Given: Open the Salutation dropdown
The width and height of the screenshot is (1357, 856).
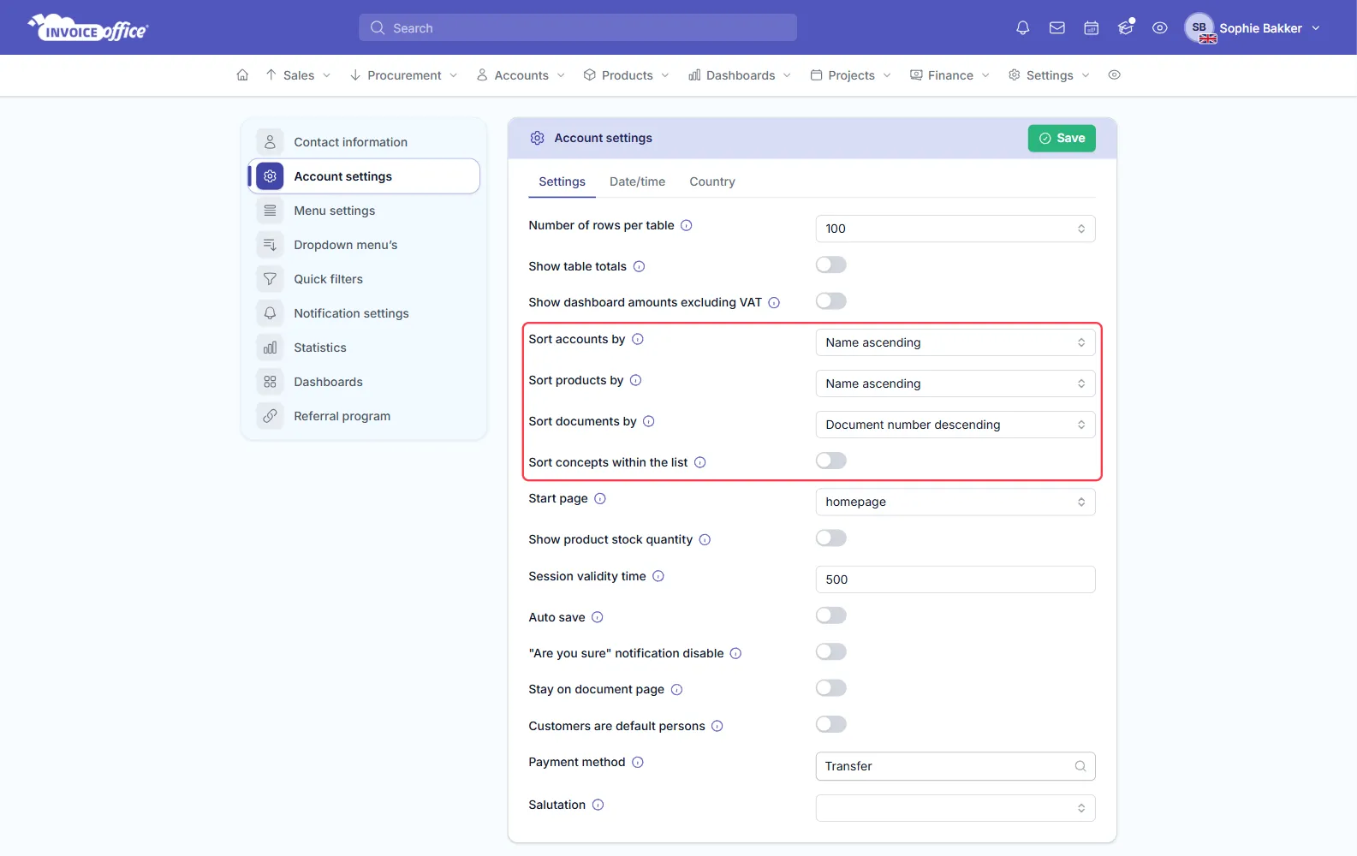Looking at the screenshot, I should [955, 808].
